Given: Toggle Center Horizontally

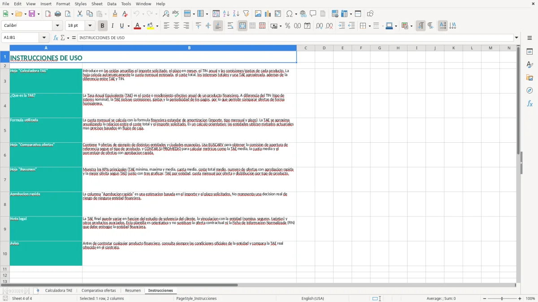Looking at the screenshot, I should click(176, 26).
